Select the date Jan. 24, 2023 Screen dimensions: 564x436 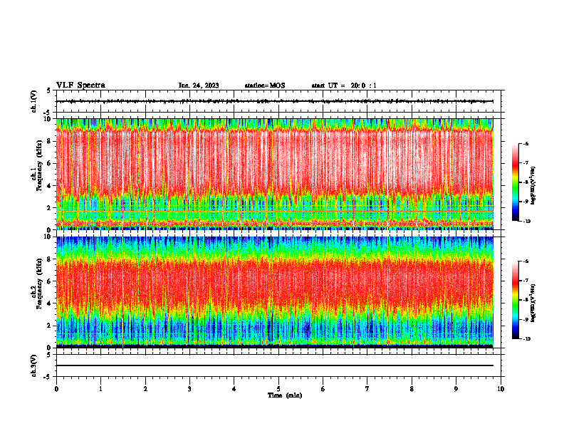click(199, 85)
